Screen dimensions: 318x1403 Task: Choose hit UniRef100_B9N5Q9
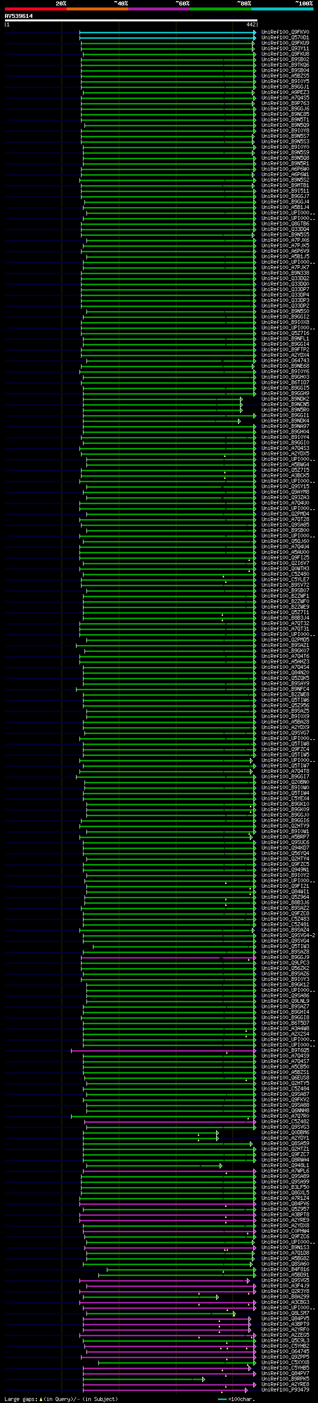285,125
